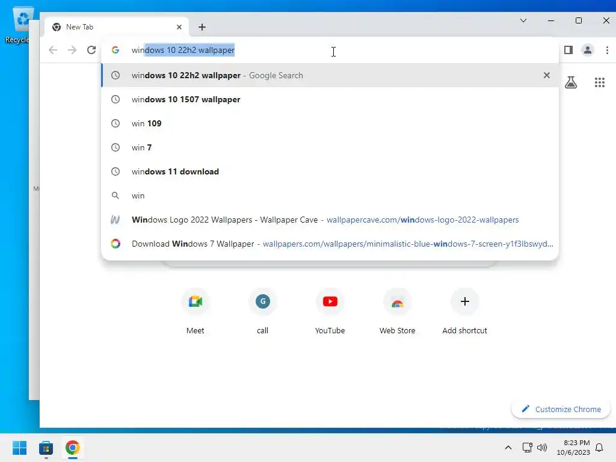Image resolution: width=616 pixels, height=462 pixels.
Task: Open the call shortcut
Action: tap(262, 312)
